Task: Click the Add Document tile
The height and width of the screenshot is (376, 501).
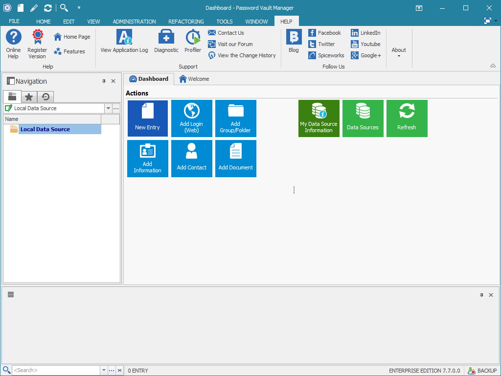Action: coord(235,159)
